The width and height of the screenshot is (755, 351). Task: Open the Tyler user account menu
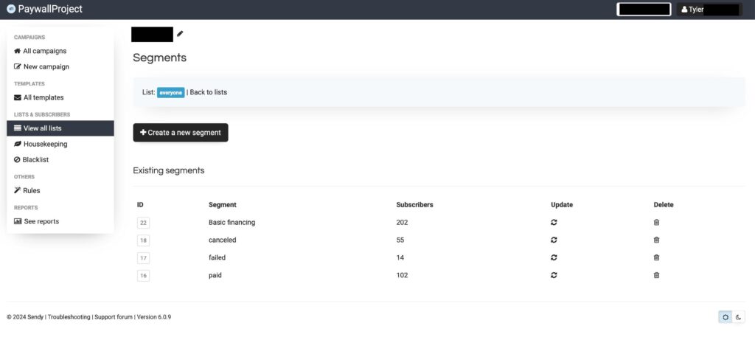pos(708,10)
